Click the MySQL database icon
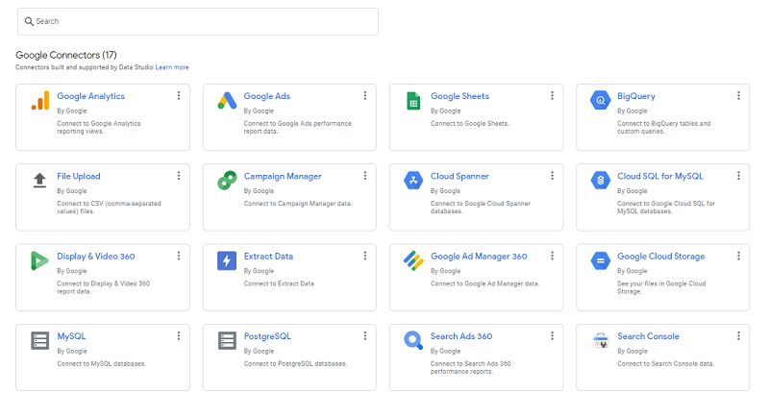Viewport: 769px width, 394px height. (x=39, y=340)
